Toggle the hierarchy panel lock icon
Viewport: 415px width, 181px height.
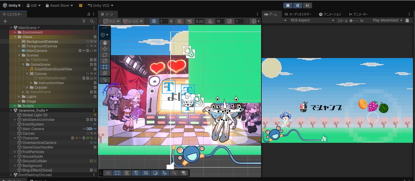click(x=89, y=14)
